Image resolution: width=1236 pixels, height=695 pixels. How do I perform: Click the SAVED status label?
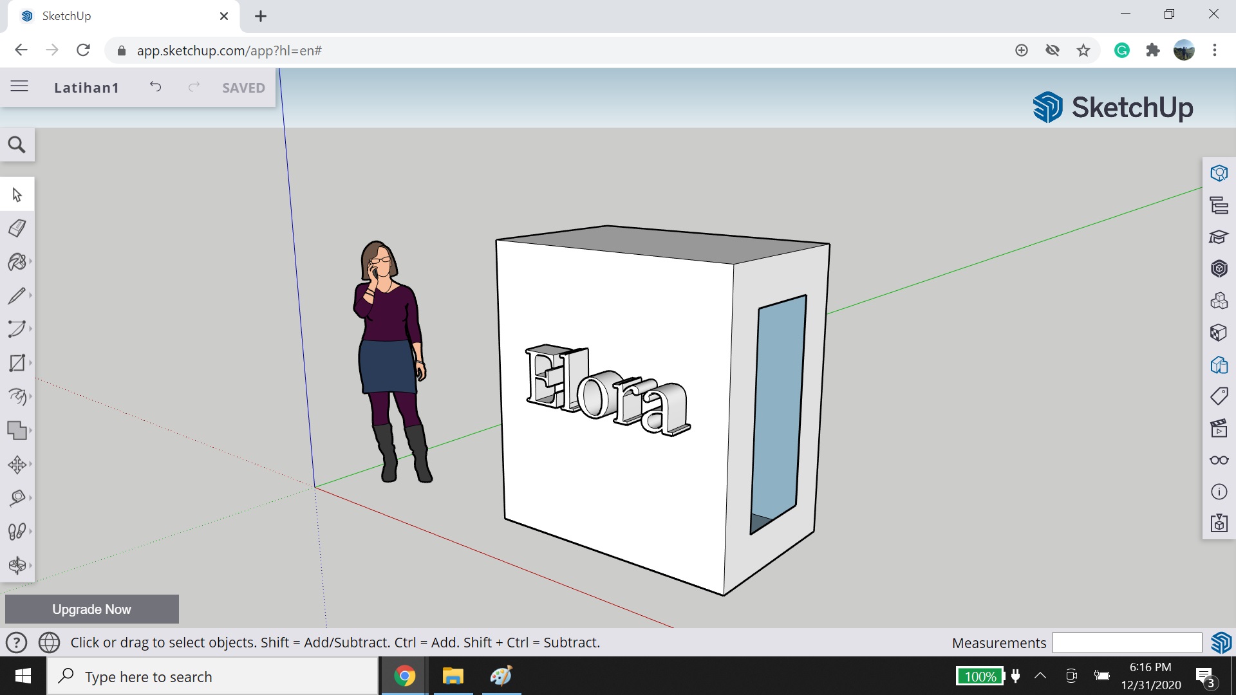click(x=243, y=88)
